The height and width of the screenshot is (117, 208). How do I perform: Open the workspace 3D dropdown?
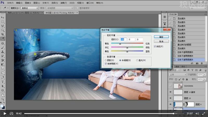click(198, 8)
